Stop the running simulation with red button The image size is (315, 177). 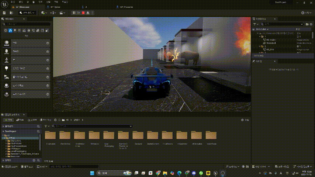point(83,13)
